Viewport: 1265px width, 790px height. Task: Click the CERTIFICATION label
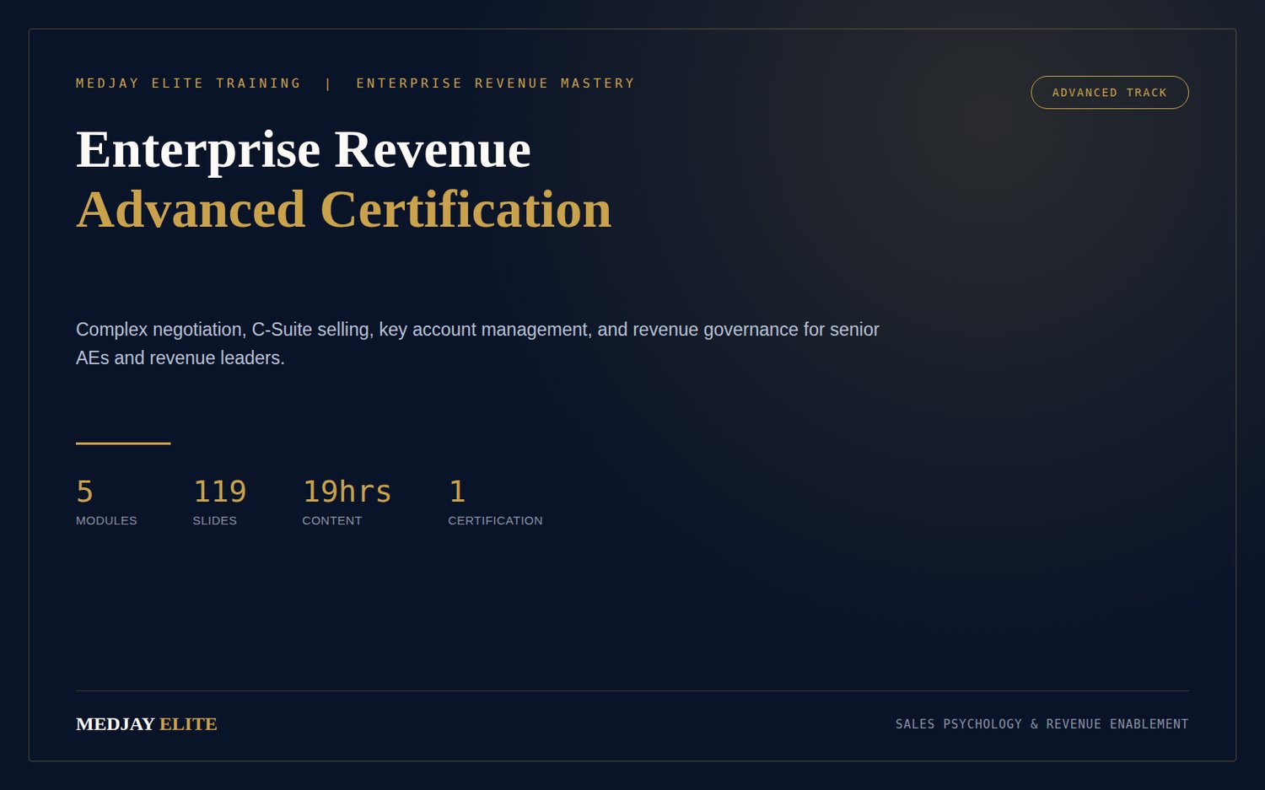(495, 521)
